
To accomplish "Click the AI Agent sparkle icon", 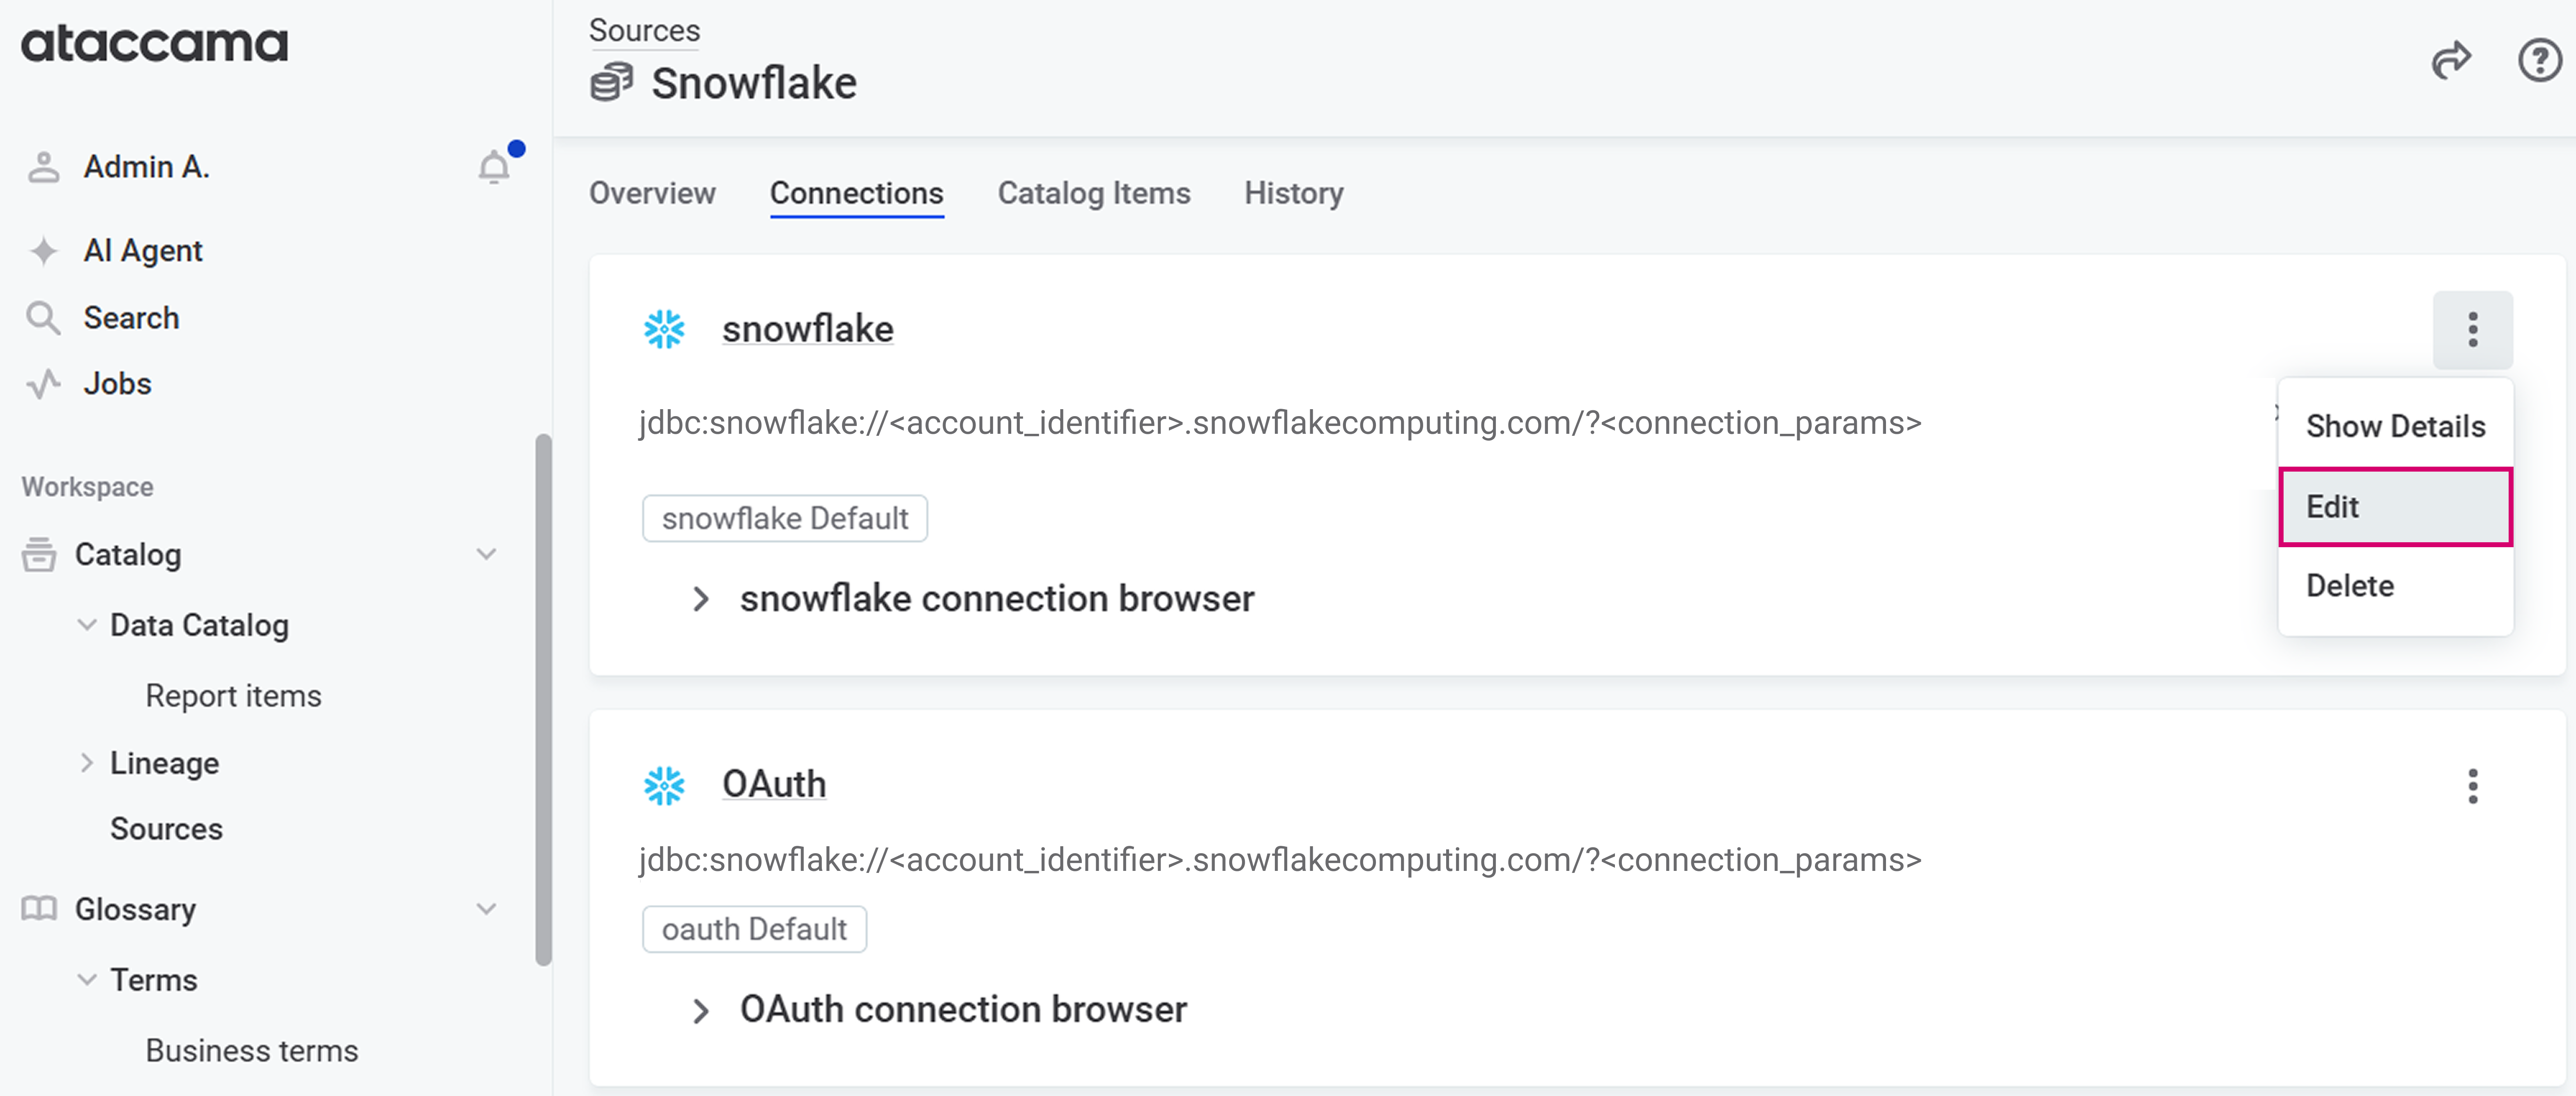I will pos(44,250).
